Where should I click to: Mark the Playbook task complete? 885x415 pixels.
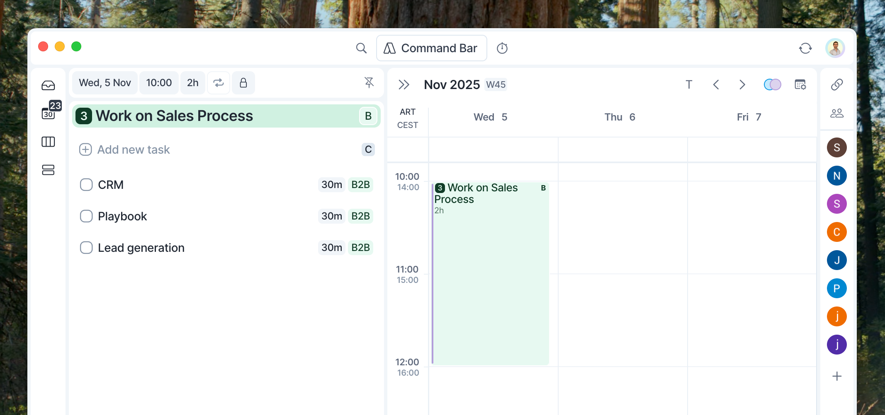[86, 216]
